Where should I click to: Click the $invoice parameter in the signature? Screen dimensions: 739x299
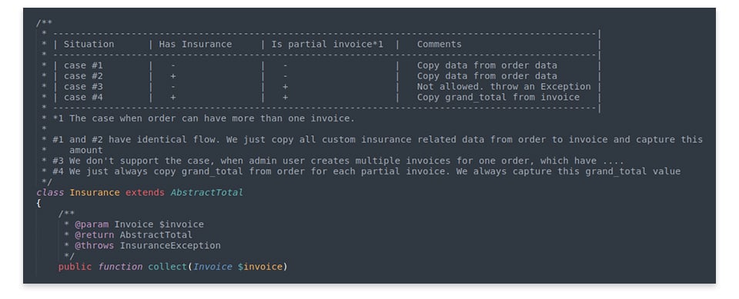tap(260, 267)
